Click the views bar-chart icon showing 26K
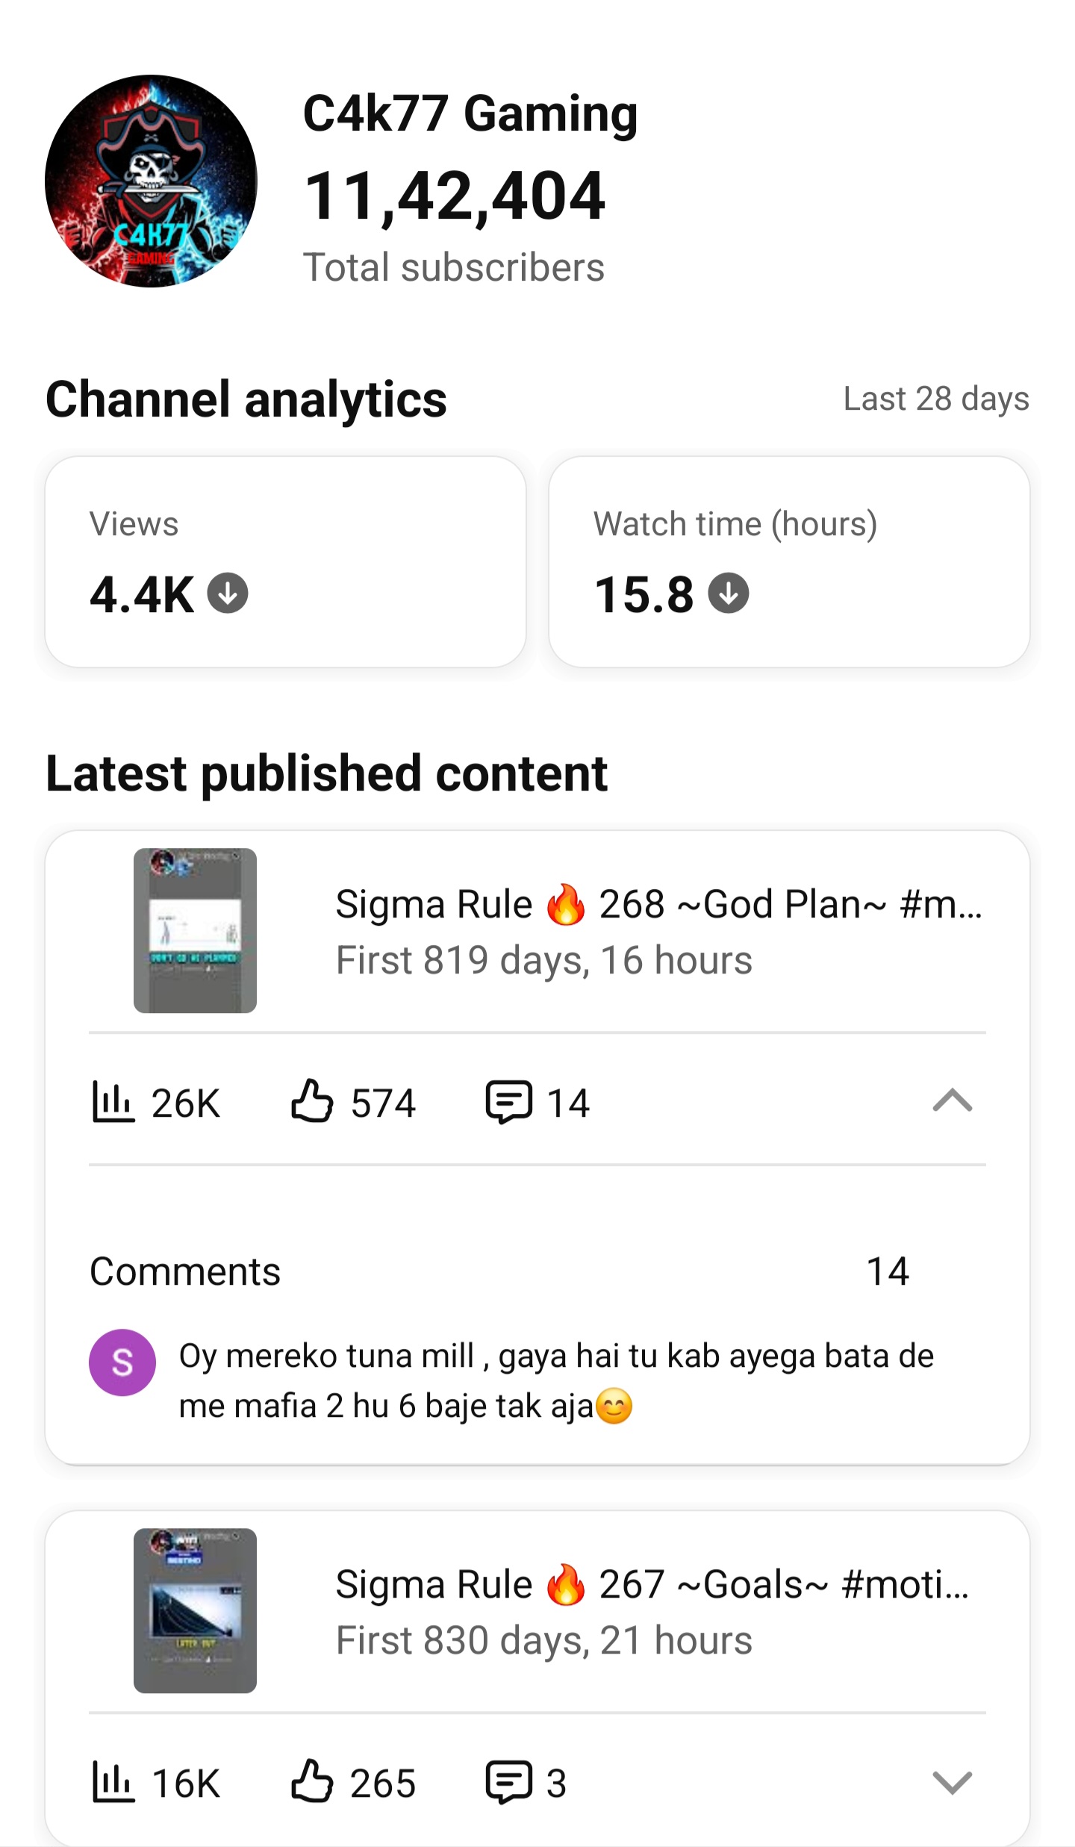Image resolution: width=1075 pixels, height=1847 pixels. tap(113, 1102)
